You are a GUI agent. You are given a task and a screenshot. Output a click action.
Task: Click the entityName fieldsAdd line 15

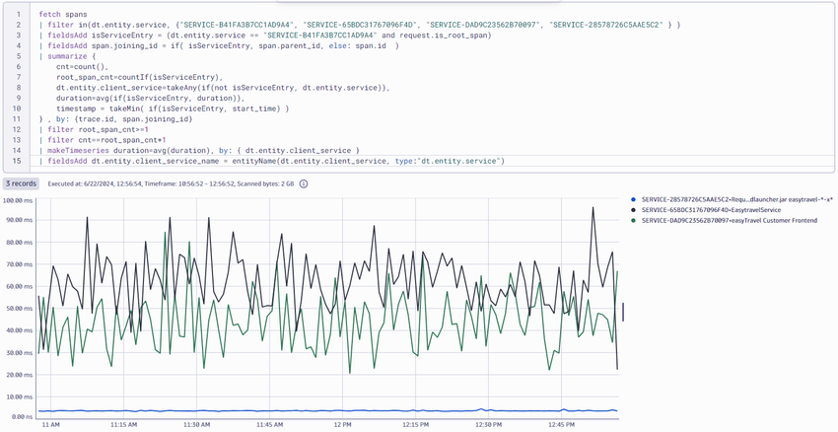pyautogui.click(x=271, y=161)
